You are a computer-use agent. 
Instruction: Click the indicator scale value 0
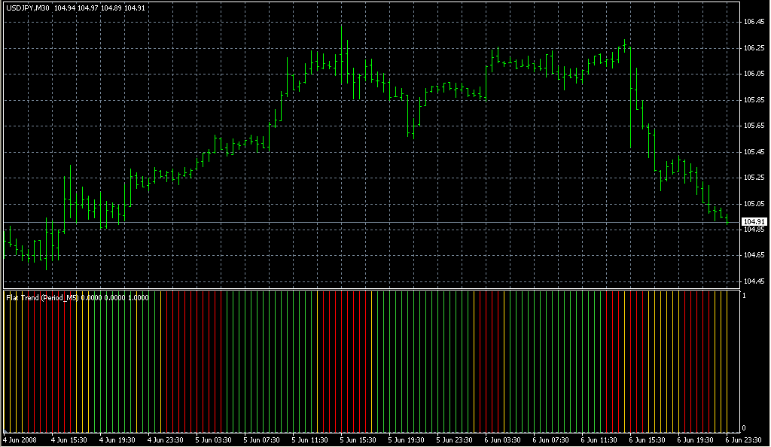coord(744,428)
